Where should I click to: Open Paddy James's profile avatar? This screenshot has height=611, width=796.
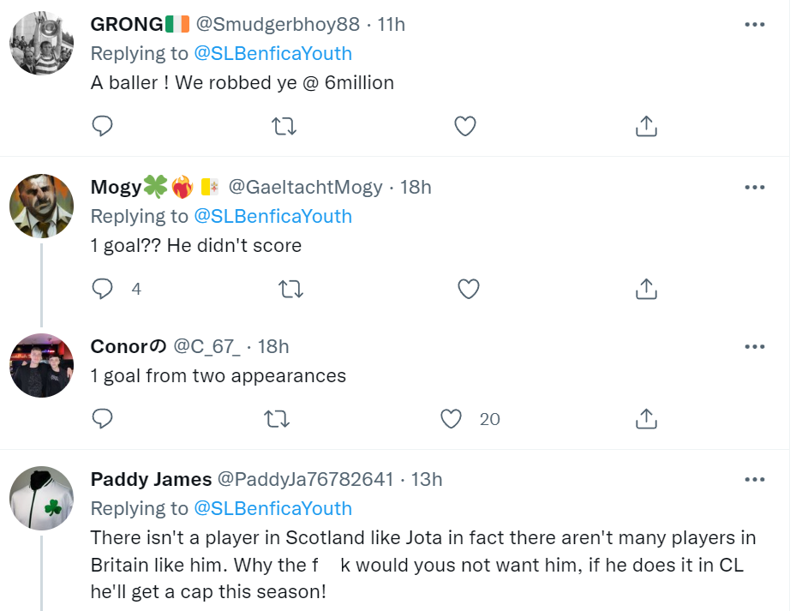42,498
